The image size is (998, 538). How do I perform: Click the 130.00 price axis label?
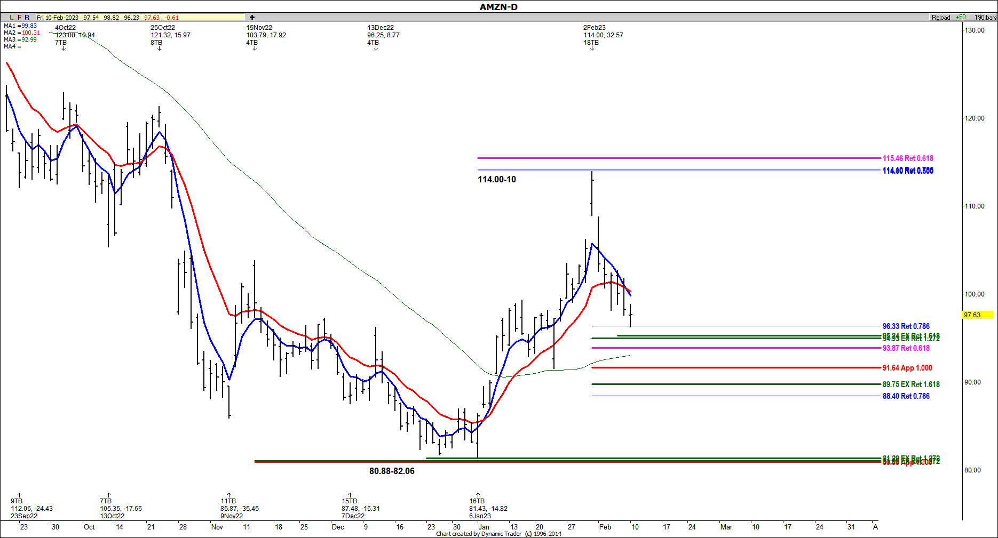coord(974,30)
